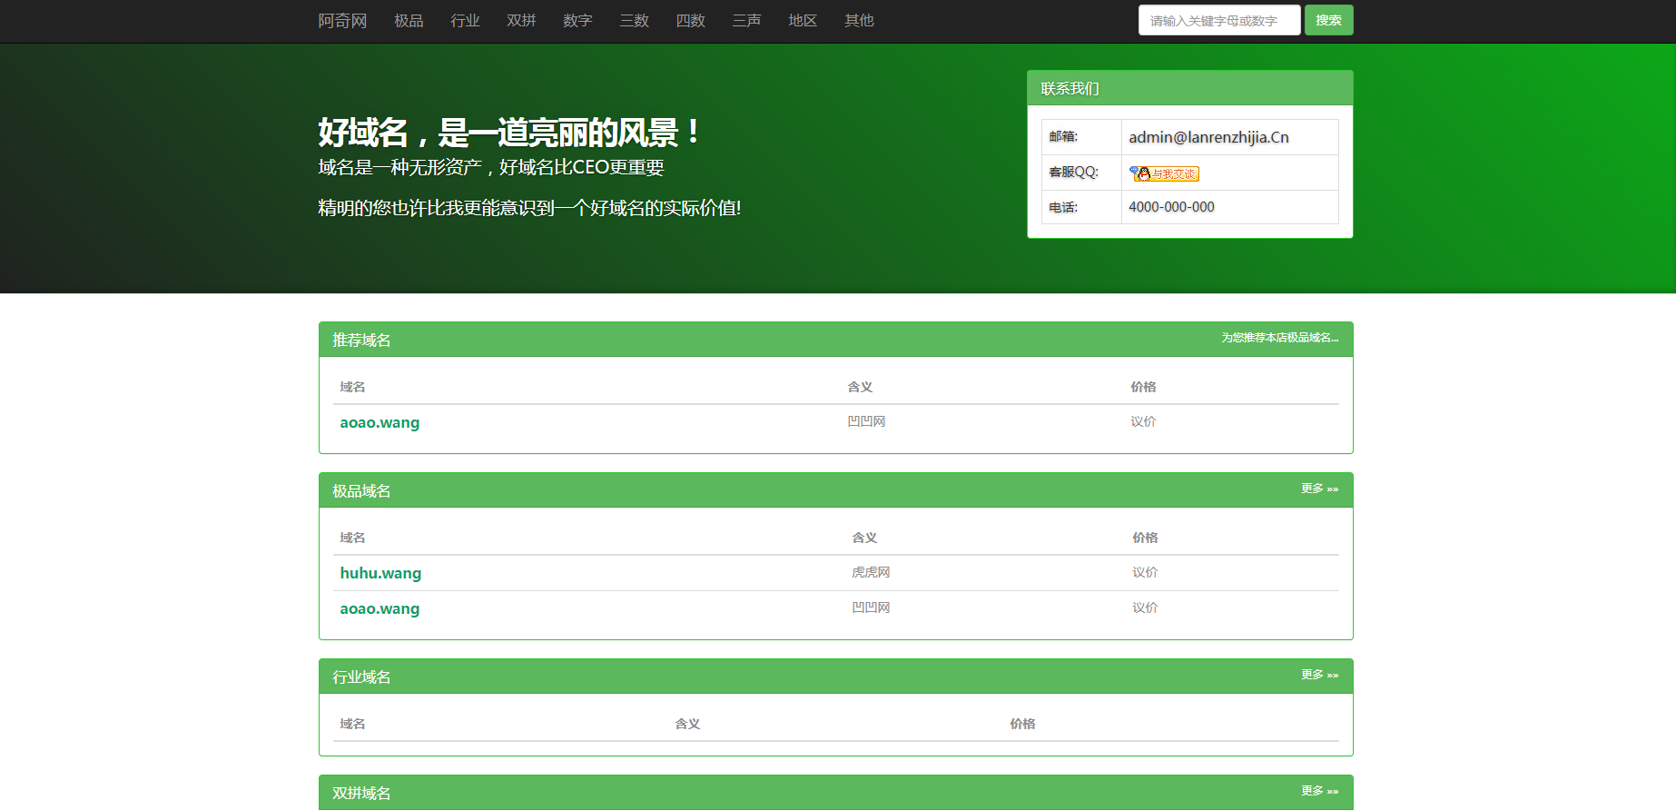1676x810 pixels.
Task: Click the QQ chat icon button
Action: click(1164, 173)
